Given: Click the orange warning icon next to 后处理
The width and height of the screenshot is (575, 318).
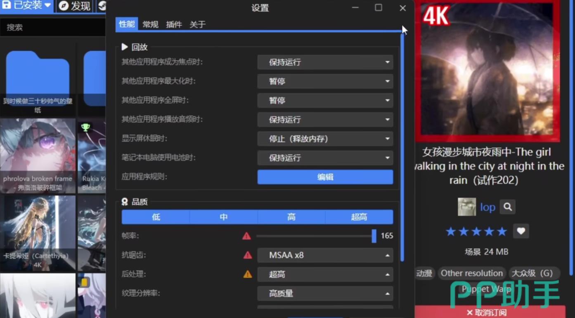Looking at the screenshot, I should click(248, 274).
